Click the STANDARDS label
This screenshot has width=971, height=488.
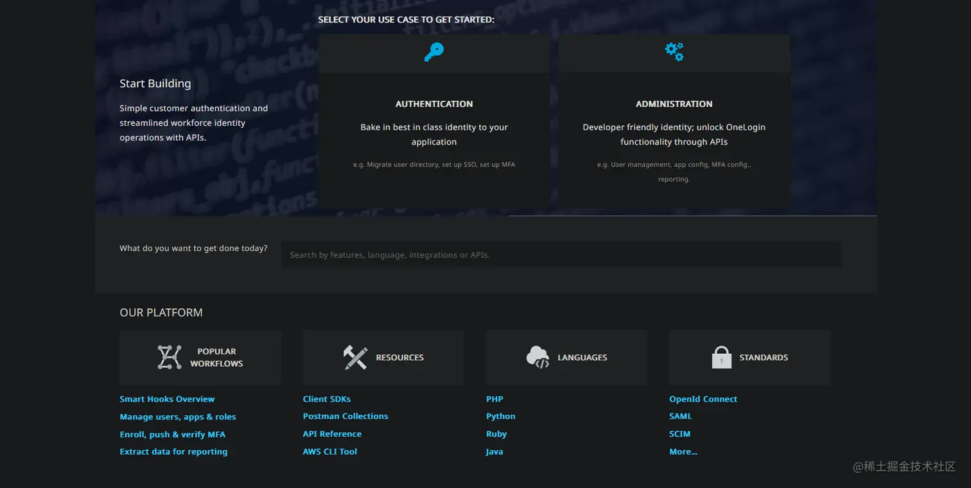pyautogui.click(x=764, y=358)
